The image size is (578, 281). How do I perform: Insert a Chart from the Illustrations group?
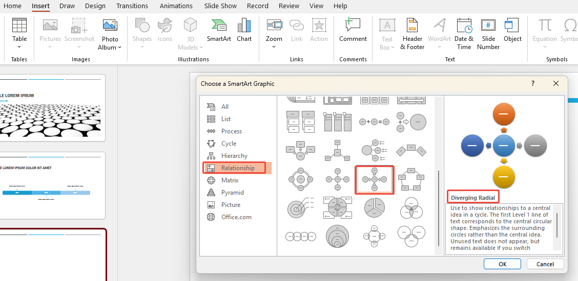coord(244,30)
